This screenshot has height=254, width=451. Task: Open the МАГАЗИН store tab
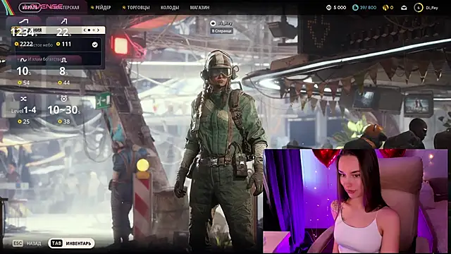pyautogui.click(x=199, y=8)
